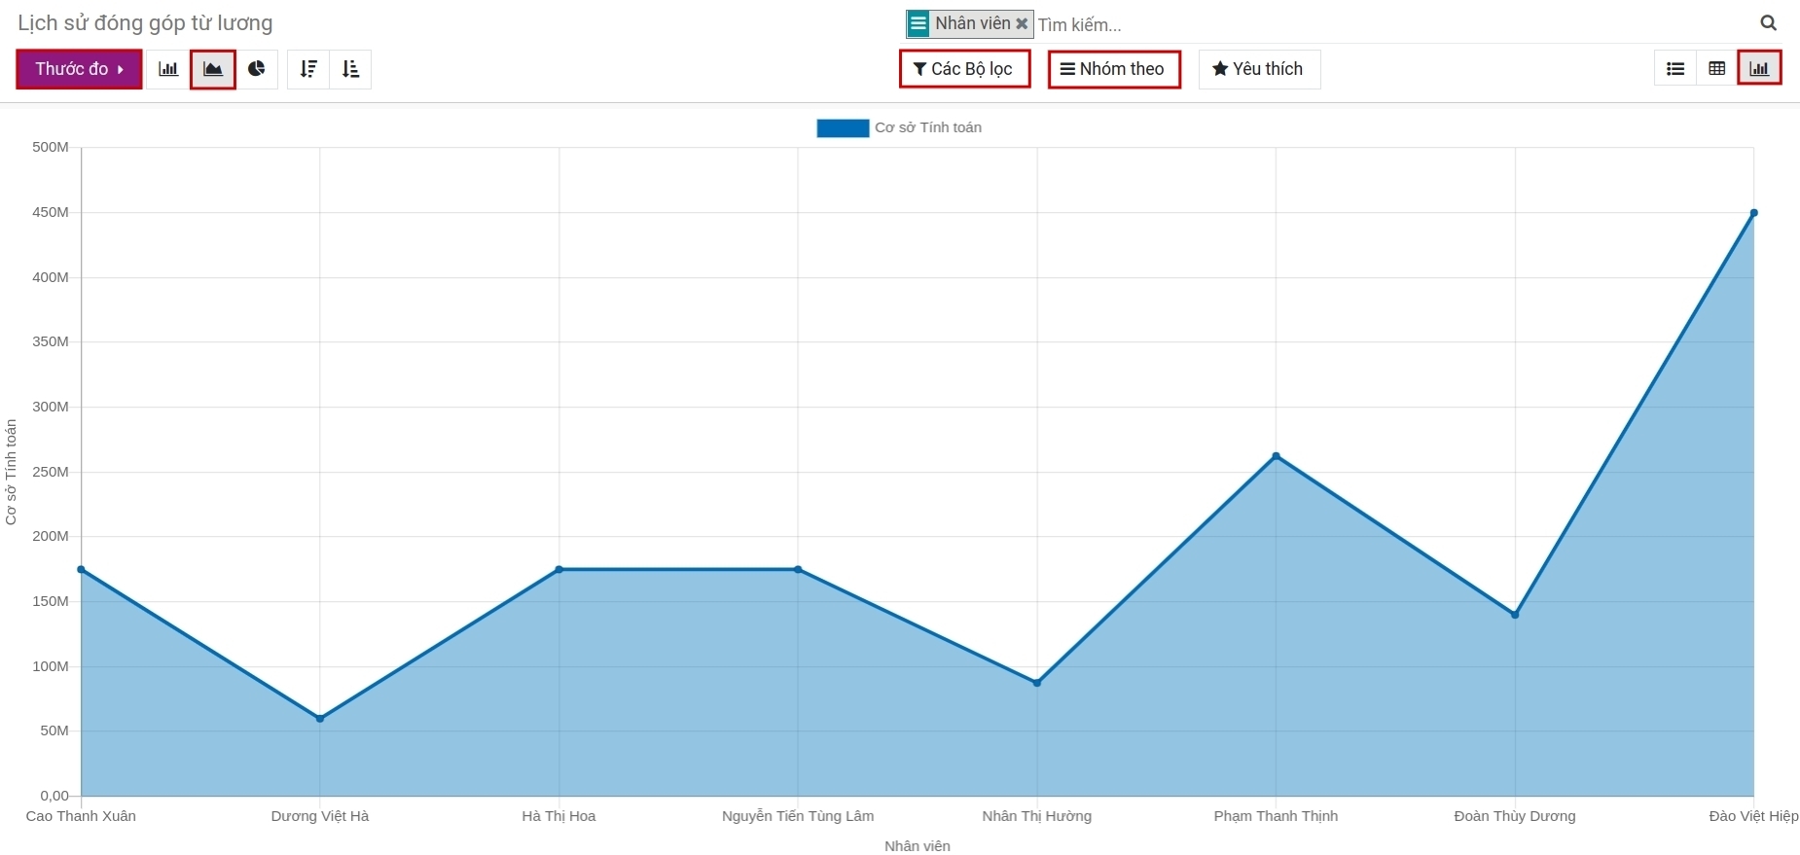Open the Các Bộ lọc filters menu
The image size is (1800, 855).
click(964, 69)
